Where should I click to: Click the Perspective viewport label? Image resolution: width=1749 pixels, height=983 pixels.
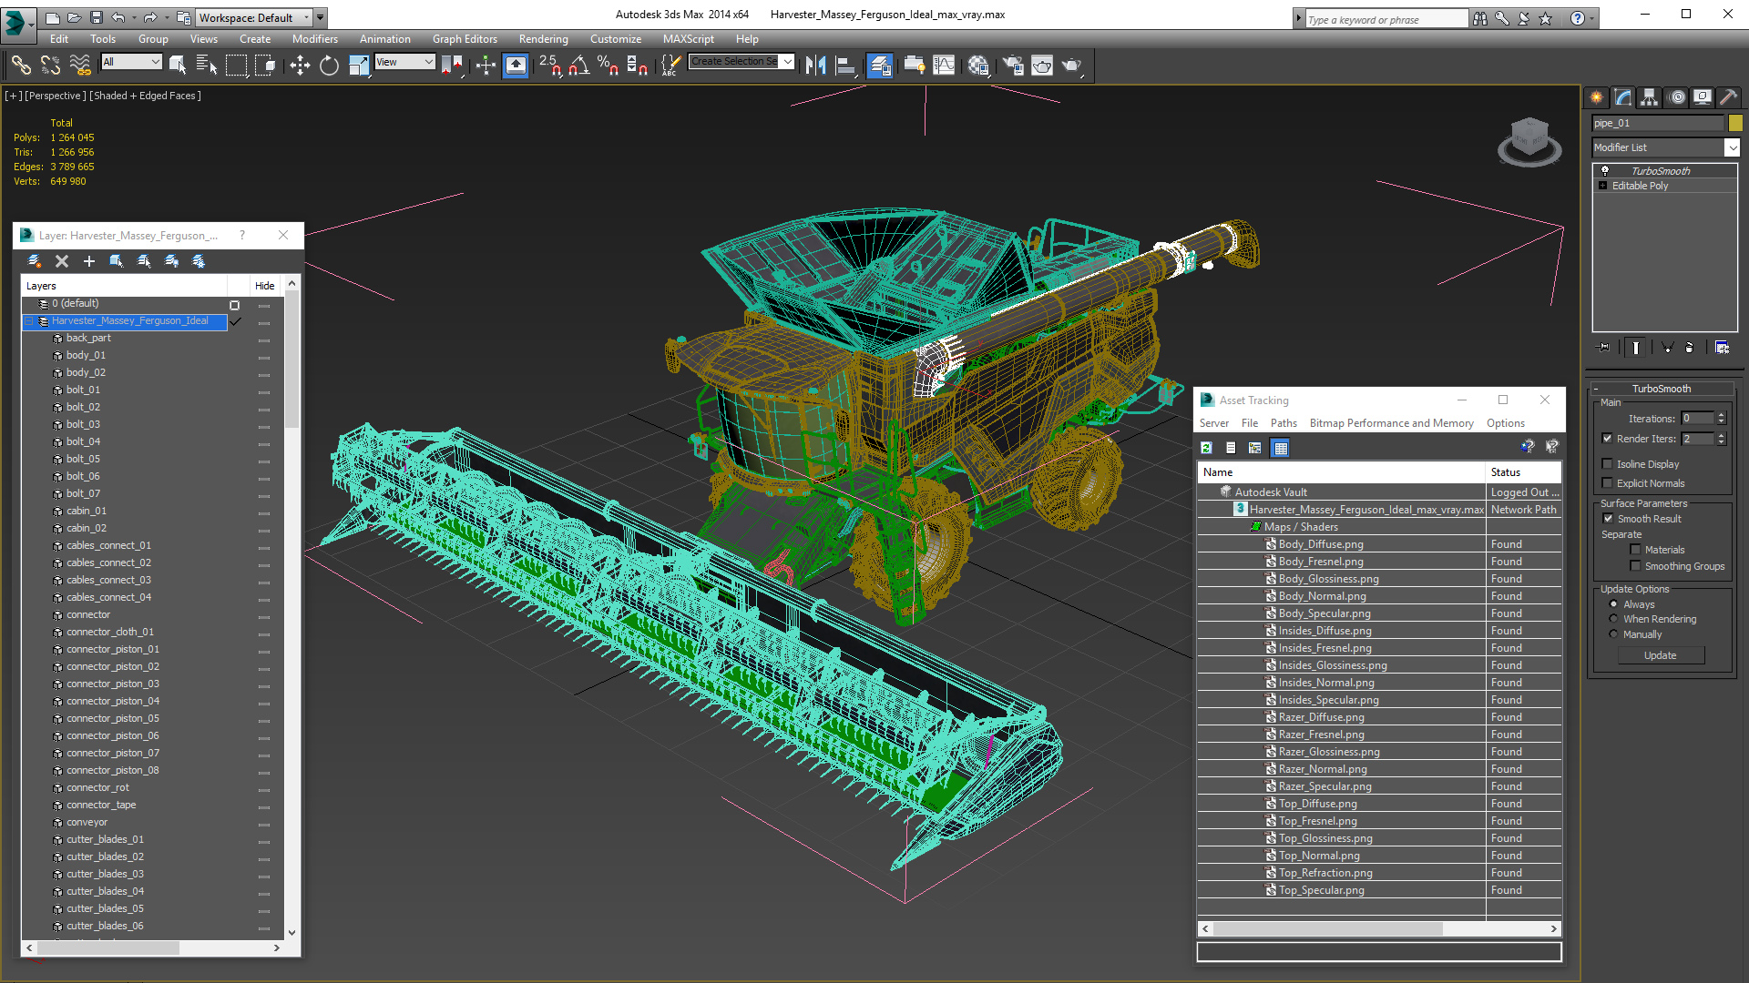pos(55,96)
